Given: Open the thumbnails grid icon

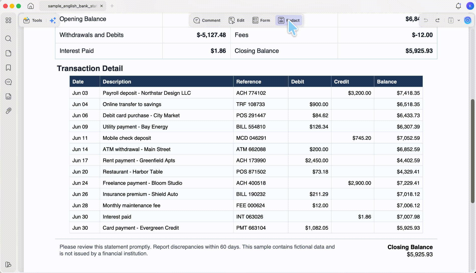Looking at the screenshot, I should point(8,20).
